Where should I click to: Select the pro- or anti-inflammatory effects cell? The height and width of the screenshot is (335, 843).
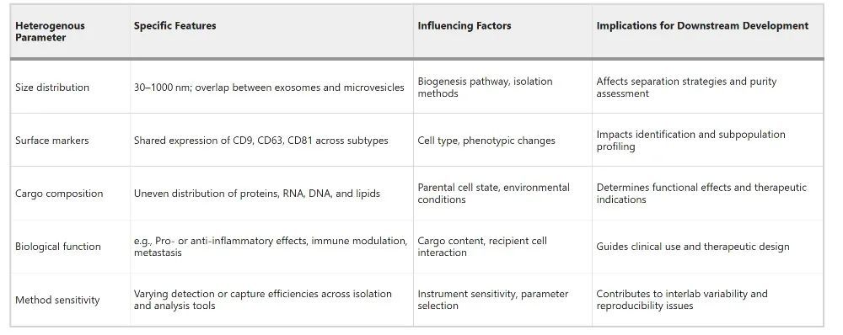point(271,247)
